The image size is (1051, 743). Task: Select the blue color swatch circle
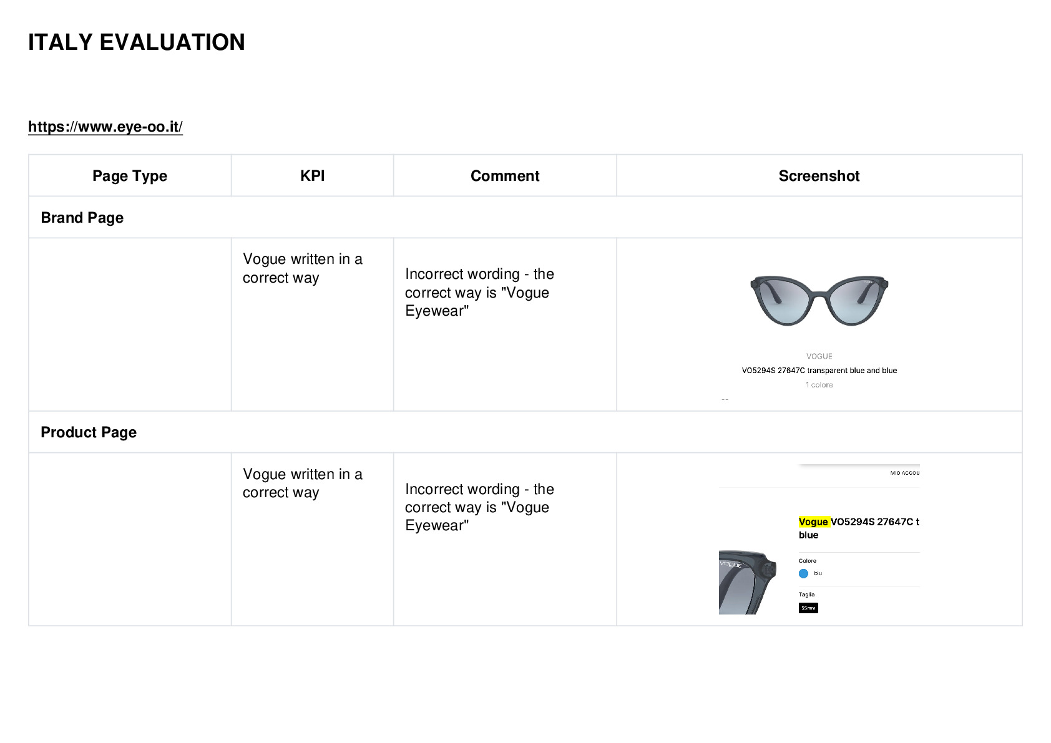(x=803, y=573)
